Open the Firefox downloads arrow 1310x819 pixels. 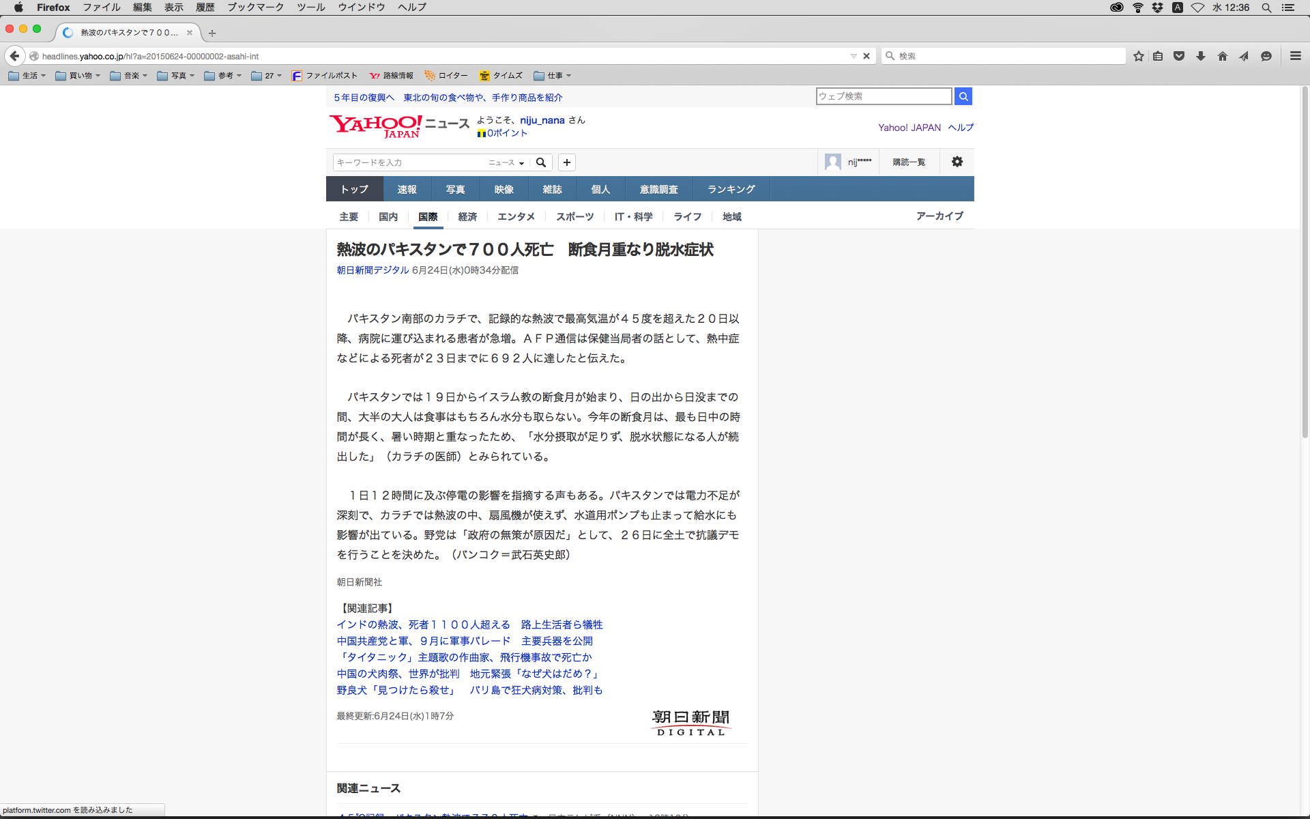point(1201,56)
